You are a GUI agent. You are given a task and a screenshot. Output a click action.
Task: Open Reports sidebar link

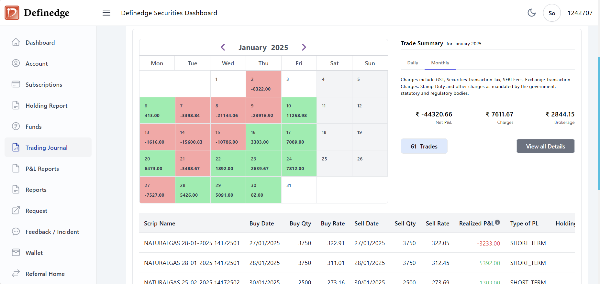48,190
